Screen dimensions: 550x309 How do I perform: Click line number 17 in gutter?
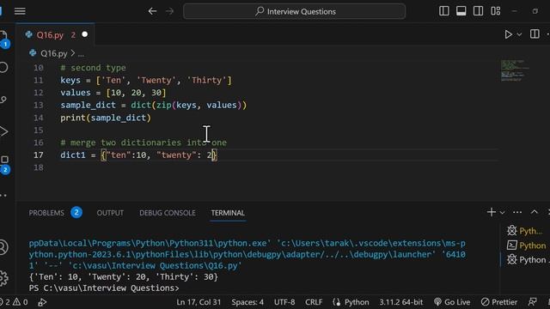[x=39, y=154]
